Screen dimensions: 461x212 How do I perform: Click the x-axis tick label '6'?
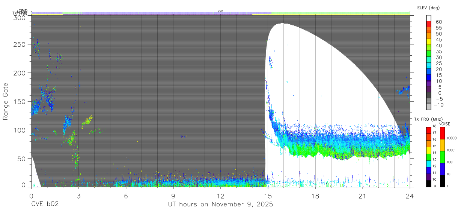(126, 196)
